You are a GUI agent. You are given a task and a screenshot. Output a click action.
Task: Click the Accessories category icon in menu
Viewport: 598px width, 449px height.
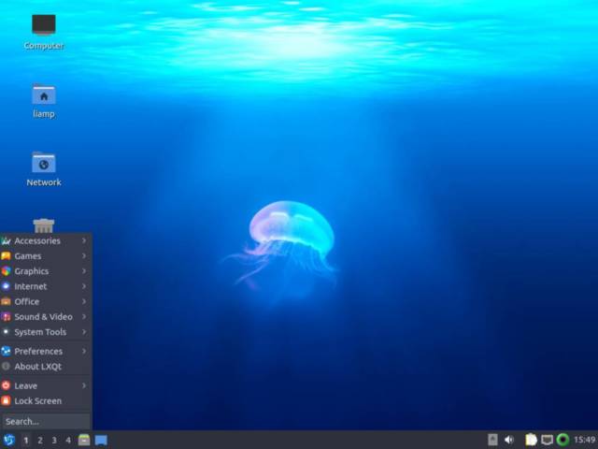pos(6,240)
